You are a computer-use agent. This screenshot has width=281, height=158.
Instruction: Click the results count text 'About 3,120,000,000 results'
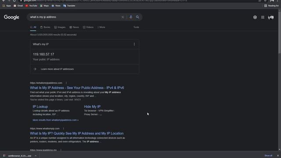click(x=53, y=35)
